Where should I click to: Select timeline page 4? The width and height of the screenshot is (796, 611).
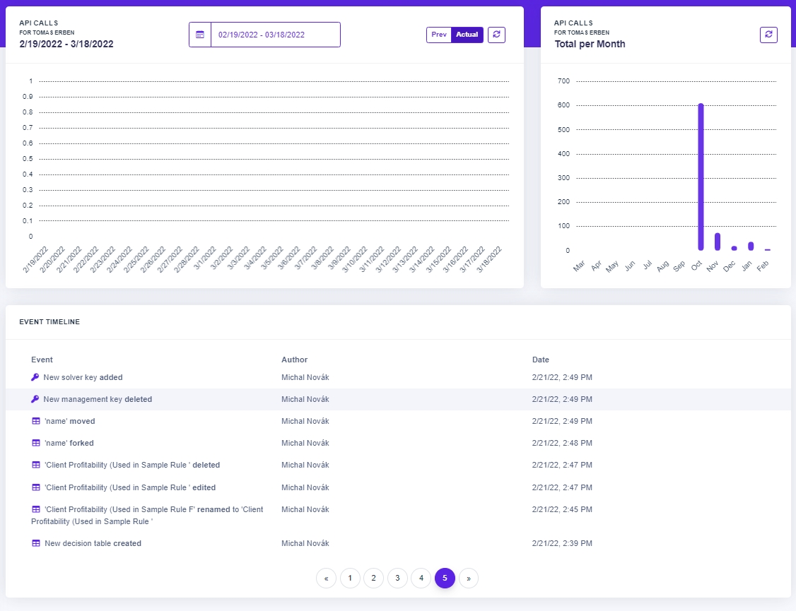coord(421,579)
